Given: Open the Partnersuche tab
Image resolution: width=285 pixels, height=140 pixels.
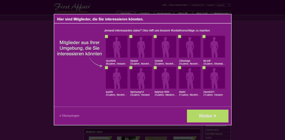Looking at the screenshot, I should coord(164,13).
